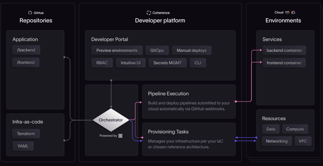
Task: Click the Manual deploys chip
Action: point(191,50)
